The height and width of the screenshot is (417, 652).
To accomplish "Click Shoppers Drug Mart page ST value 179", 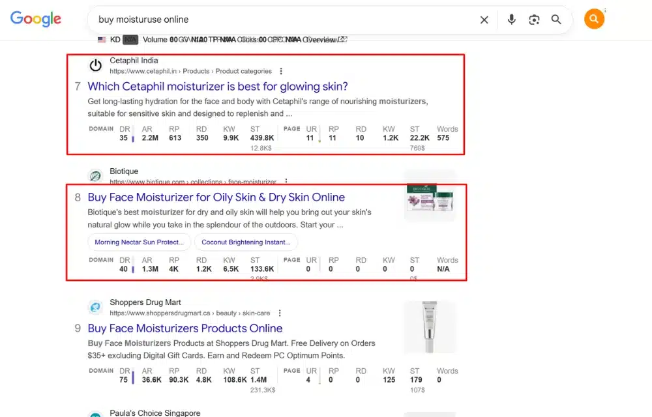I will [416, 380].
